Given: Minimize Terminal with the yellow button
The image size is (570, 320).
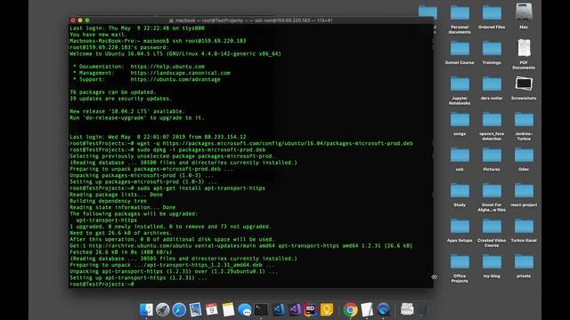Looking at the screenshot, I should [x=80, y=20].
